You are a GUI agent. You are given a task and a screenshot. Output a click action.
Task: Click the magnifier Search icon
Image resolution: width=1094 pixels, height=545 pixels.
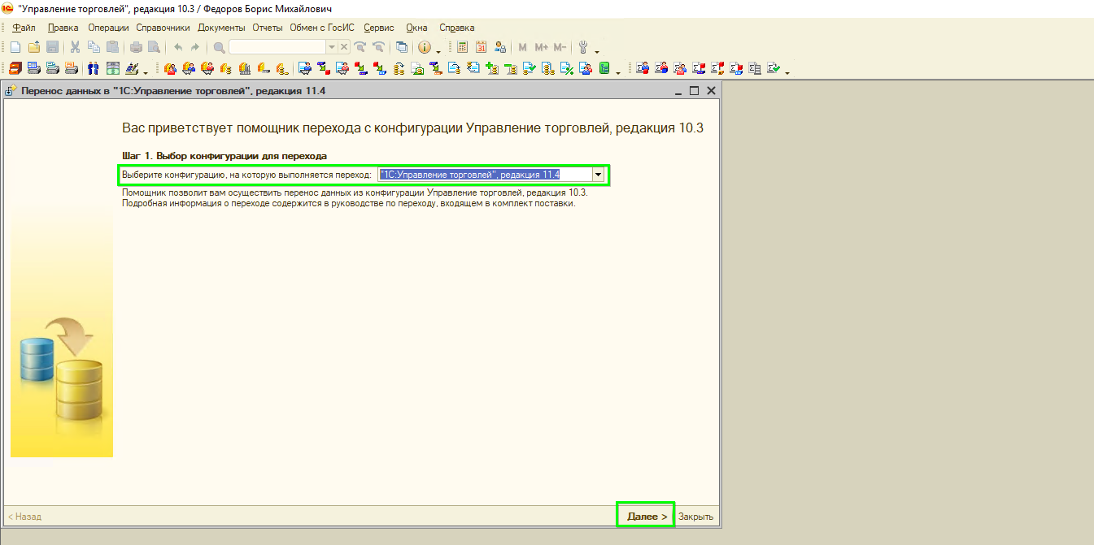pyautogui.click(x=219, y=47)
